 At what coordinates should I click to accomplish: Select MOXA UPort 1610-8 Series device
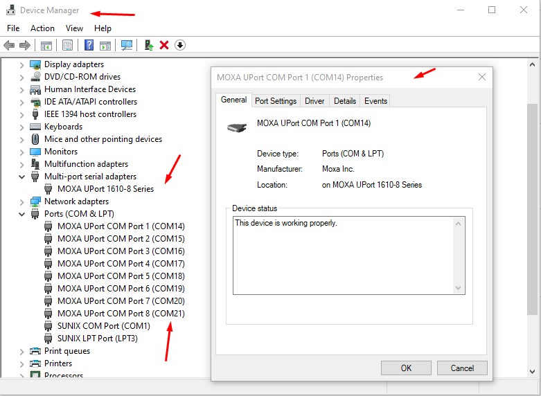pos(105,189)
